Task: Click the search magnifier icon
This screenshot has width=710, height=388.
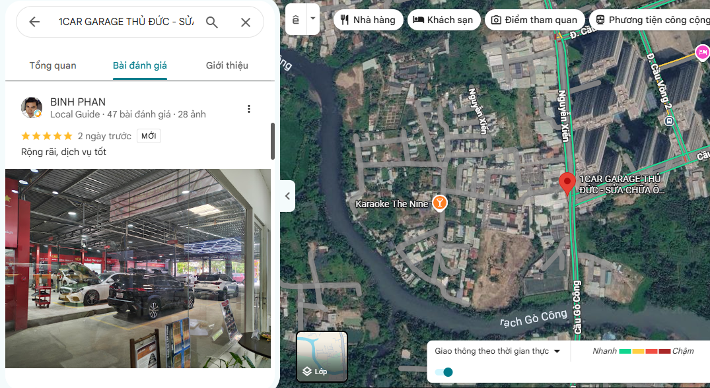Action: pos(211,22)
